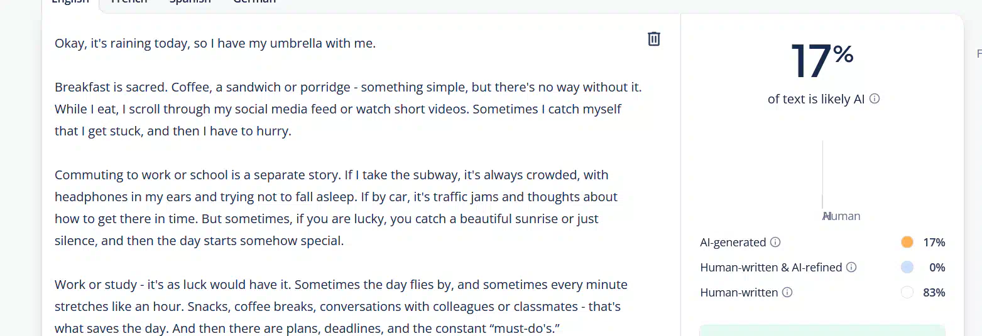Click the 'Commuting to work or school' paragraph

[336, 207]
